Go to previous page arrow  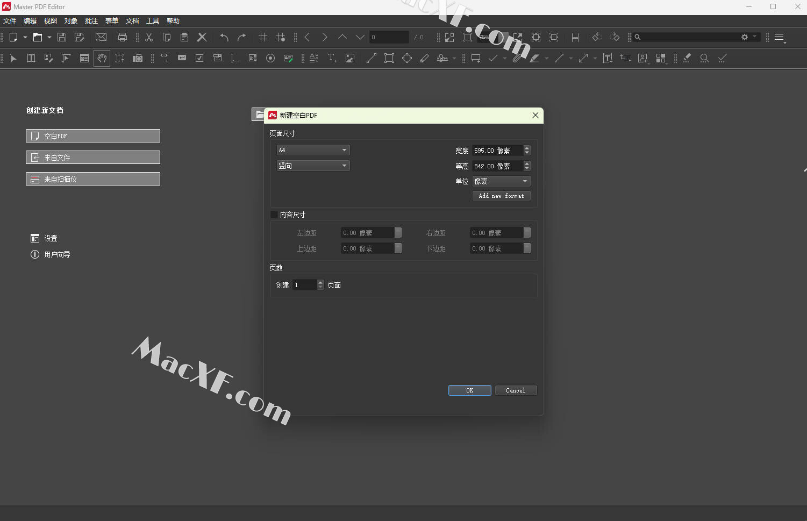[x=307, y=37]
